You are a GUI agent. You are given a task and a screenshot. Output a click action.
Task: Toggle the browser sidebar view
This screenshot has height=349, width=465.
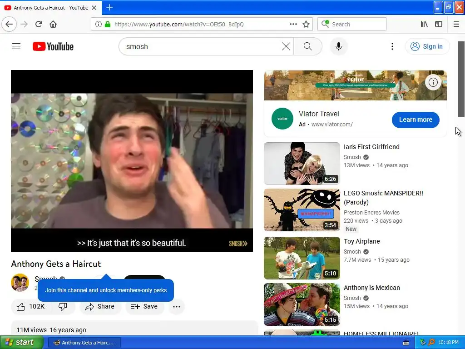point(439,25)
